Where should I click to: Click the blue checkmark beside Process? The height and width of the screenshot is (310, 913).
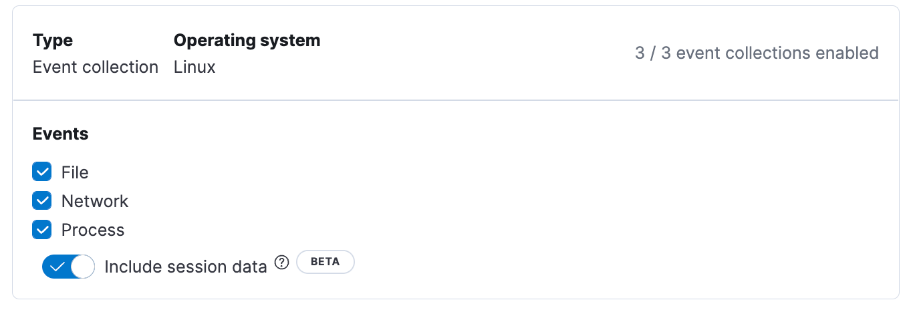pyautogui.click(x=42, y=230)
